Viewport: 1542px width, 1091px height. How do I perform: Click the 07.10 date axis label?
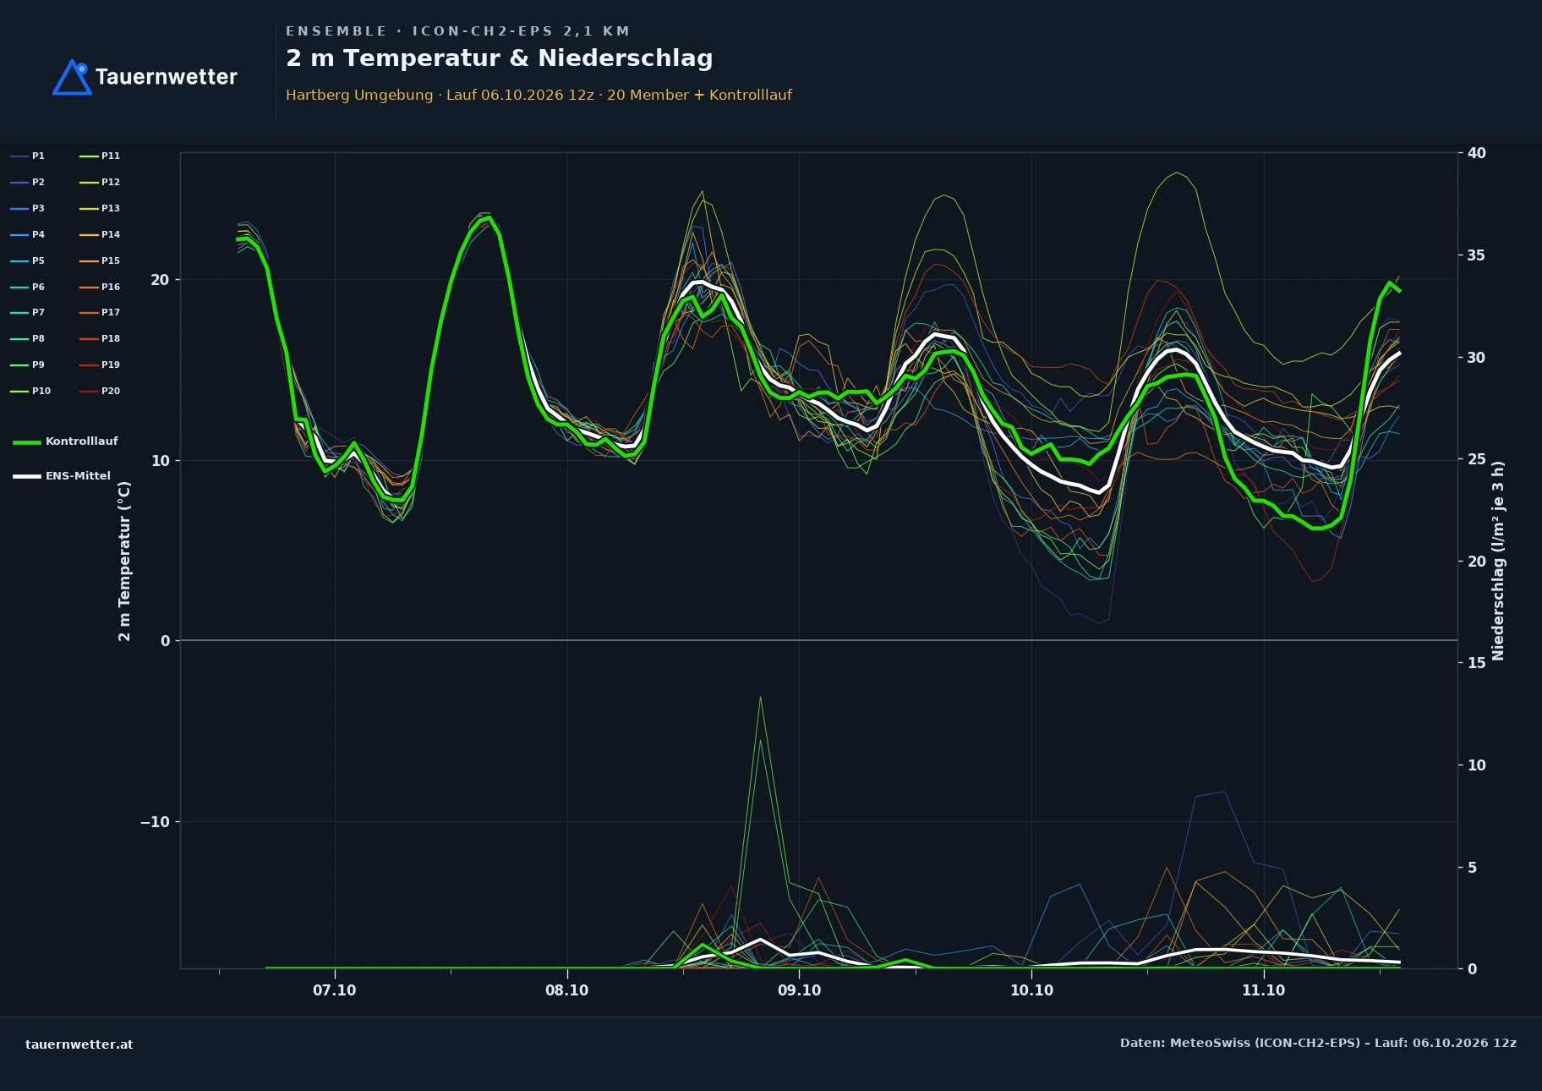(x=335, y=990)
